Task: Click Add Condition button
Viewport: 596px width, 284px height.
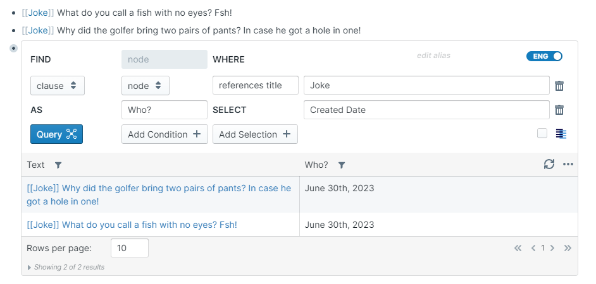Action: [x=165, y=134]
